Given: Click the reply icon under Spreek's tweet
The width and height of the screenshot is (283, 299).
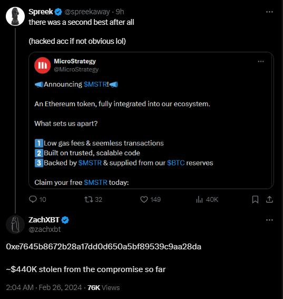Looking at the screenshot, I should pyautogui.click(x=33, y=200).
